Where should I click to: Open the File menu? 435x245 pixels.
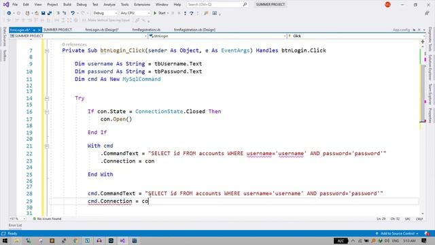coord(15,5)
